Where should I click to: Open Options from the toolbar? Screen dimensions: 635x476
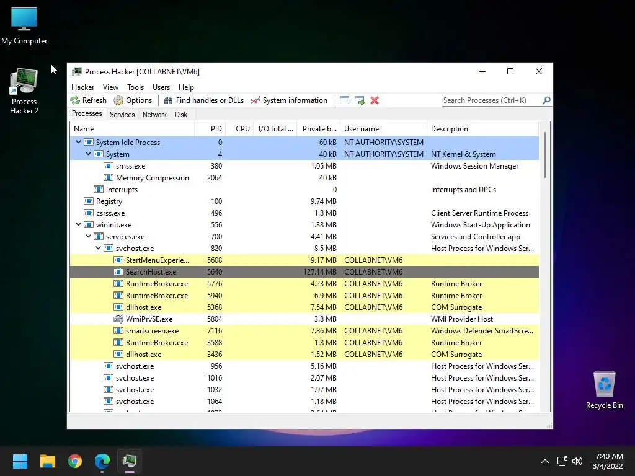pos(133,100)
